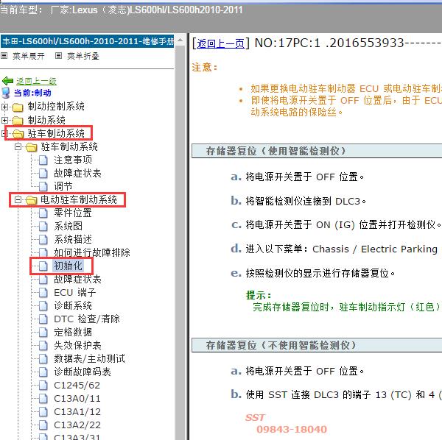Click the document icon beside 失效保护表
This screenshot has height=440, width=442.
pos(43,345)
